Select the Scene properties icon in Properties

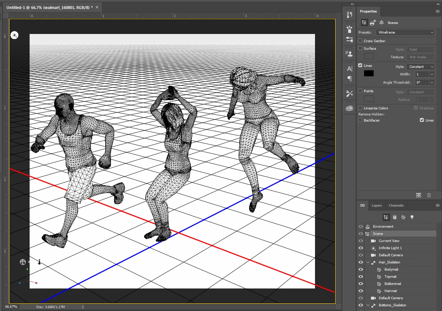(x=364, y=23)
